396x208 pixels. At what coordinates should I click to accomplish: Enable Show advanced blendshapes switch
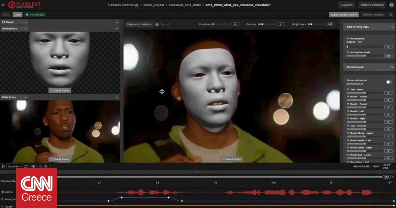(x=389, y=82)
